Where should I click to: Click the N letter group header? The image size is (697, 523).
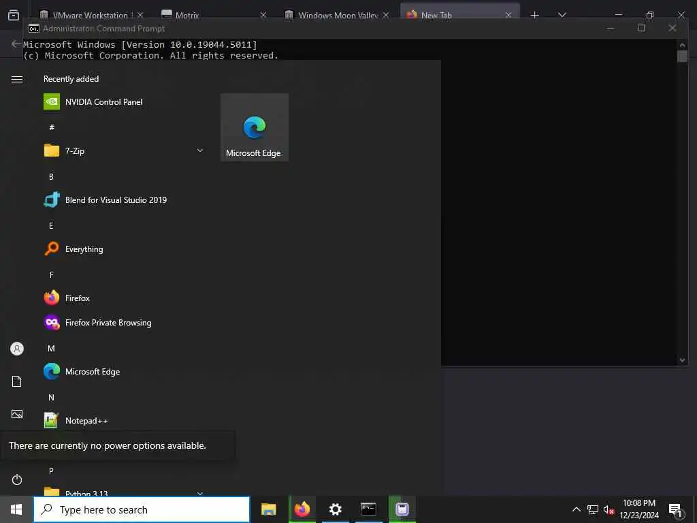point(51,397)
